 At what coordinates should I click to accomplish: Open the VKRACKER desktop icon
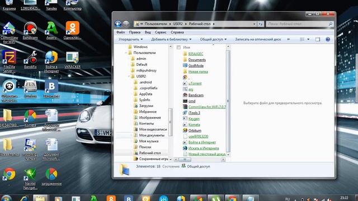point(72,60)
